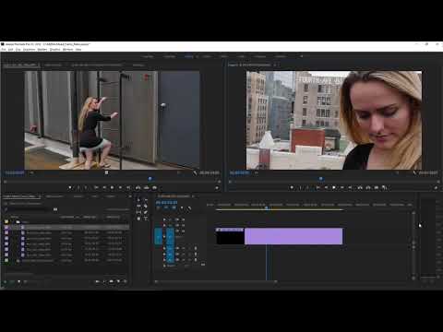
Task: Open Program panel menu icon
Action: [x=275, y=65]
